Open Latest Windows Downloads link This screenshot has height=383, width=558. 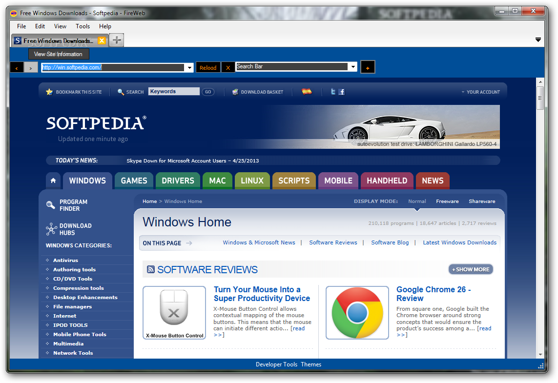(460, 242)
